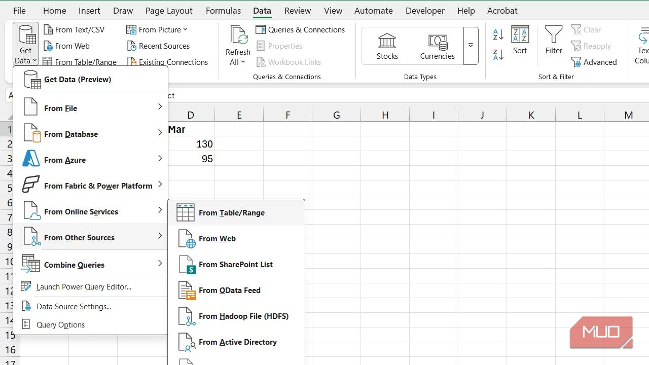This screenshot has width=649, height=365.
Task: Open Advanced filter options
Action: click(x=594, y=62)
